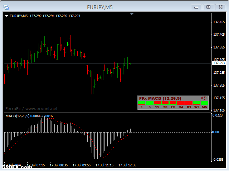
Task: Select the 'D1' timeframe label
Action: (189, 107)
